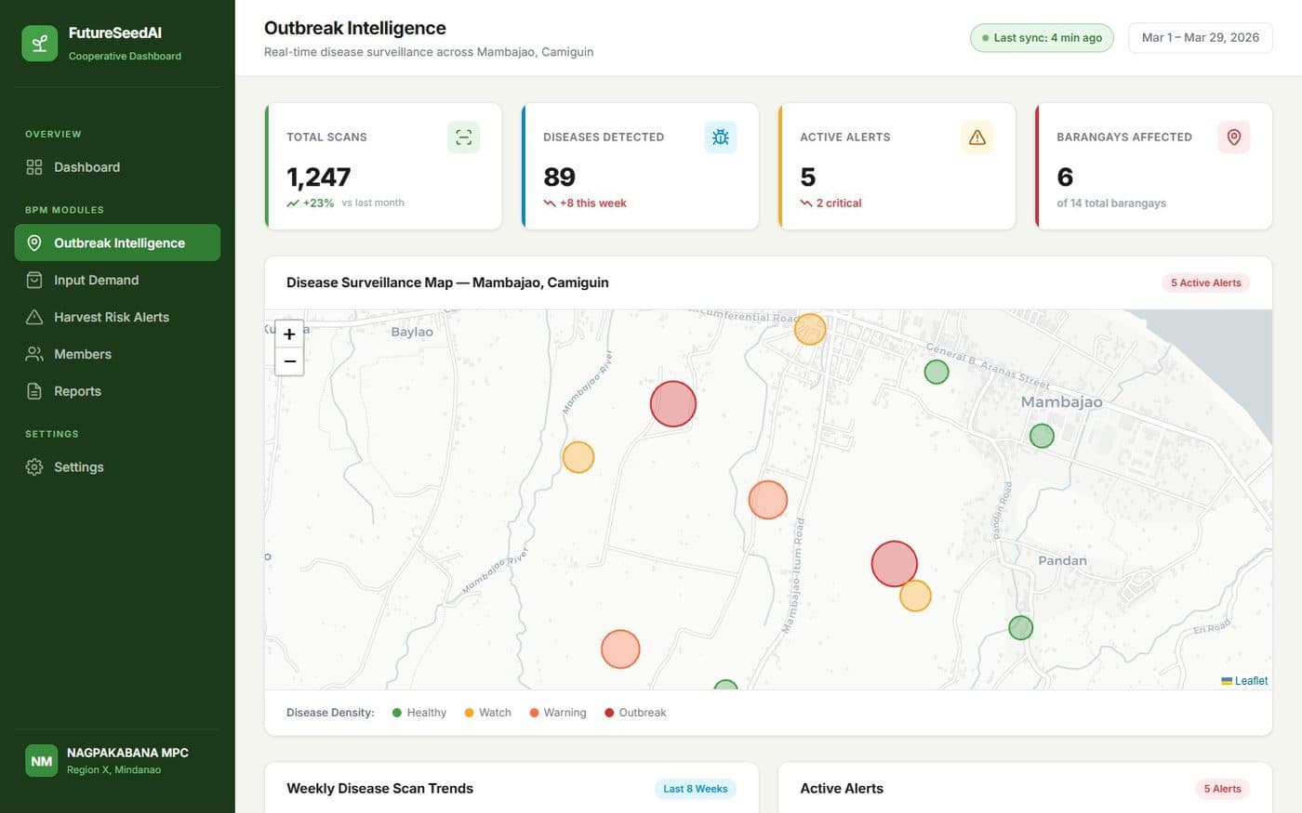Select Outbreak Intelligence in the sidebar
The image size is (1302, 813).
[117, 243]
